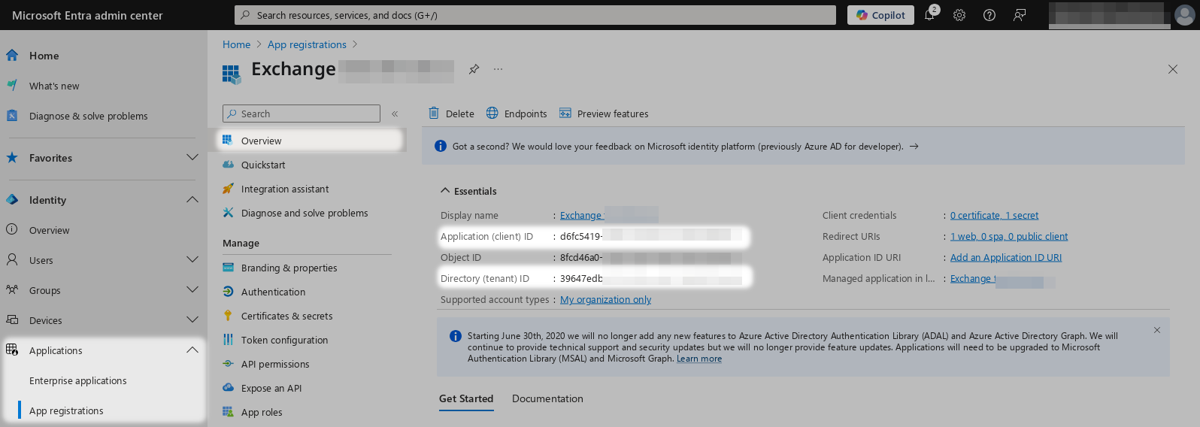Open the feedback person icon
The width and height of the screenshot is (1200, 427).
[x=1020, y=15]
